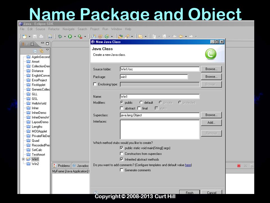The width and height of the screenshot is (270, 203).
Task: Check the final modifier checkbox
Action: click(x=139, y=108)
